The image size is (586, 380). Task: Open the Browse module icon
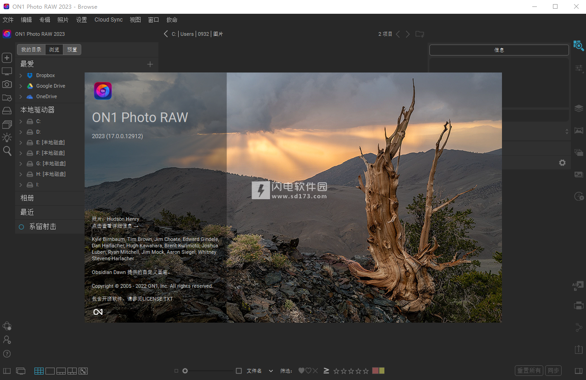579,45
